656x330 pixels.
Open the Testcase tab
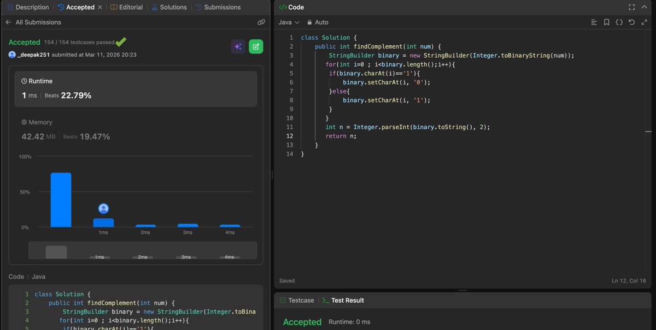tap(296, 301)
